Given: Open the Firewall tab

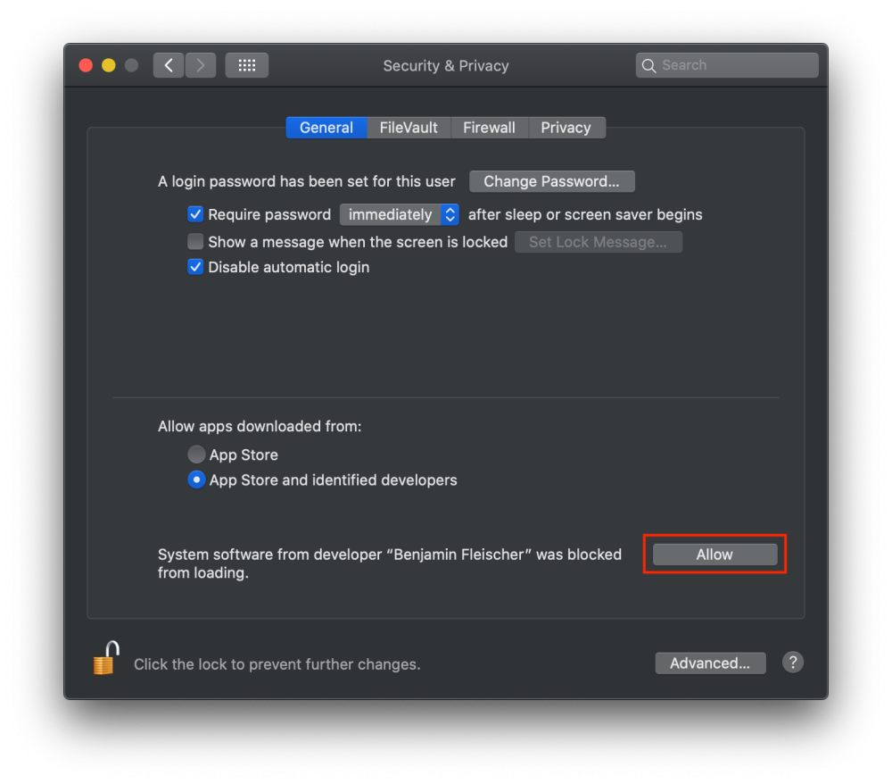Looking at the screenshot, I should point(489,128).
